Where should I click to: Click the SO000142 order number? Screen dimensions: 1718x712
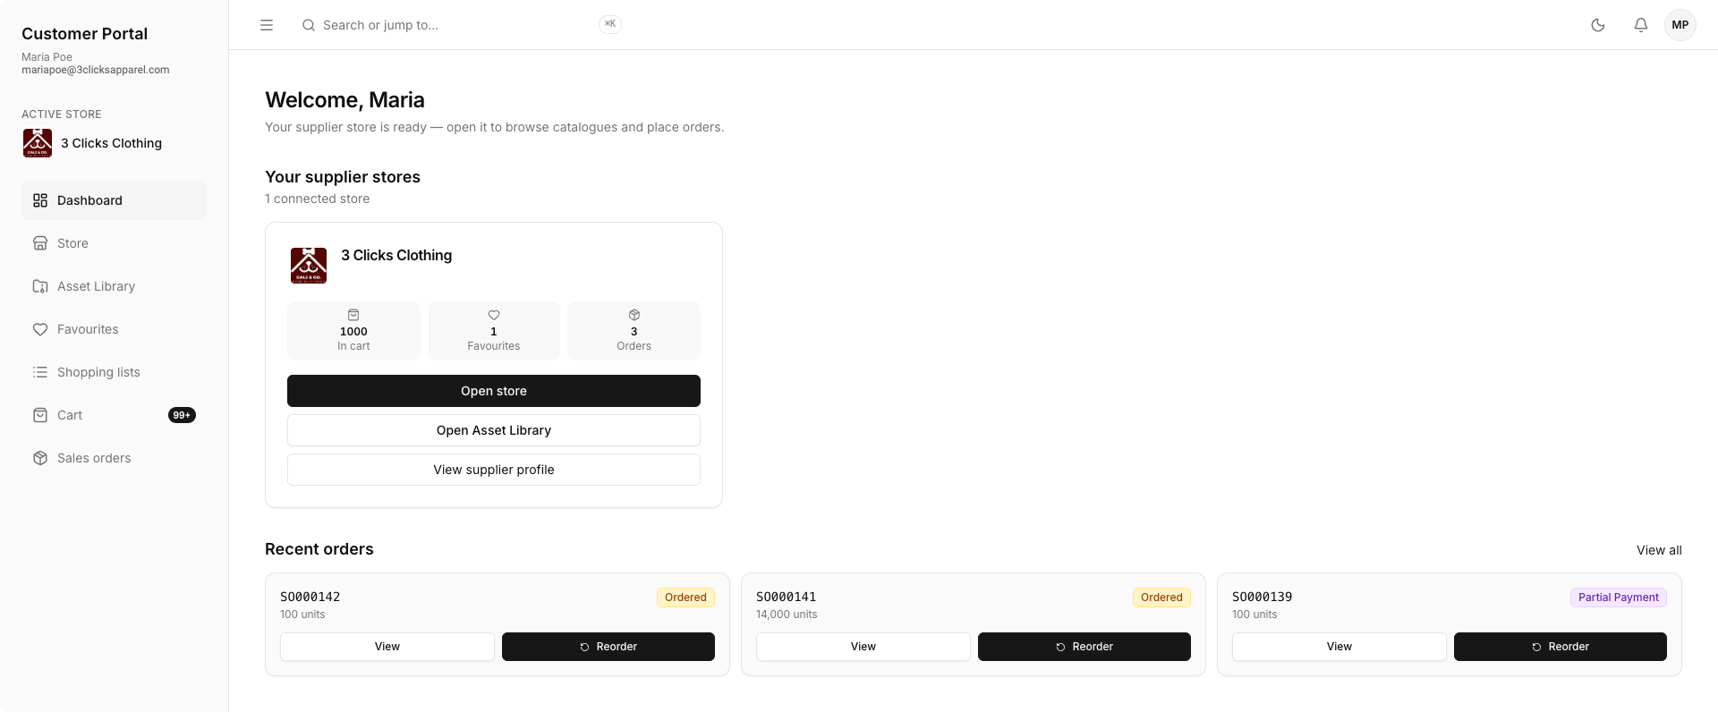(x=310, y=597)
